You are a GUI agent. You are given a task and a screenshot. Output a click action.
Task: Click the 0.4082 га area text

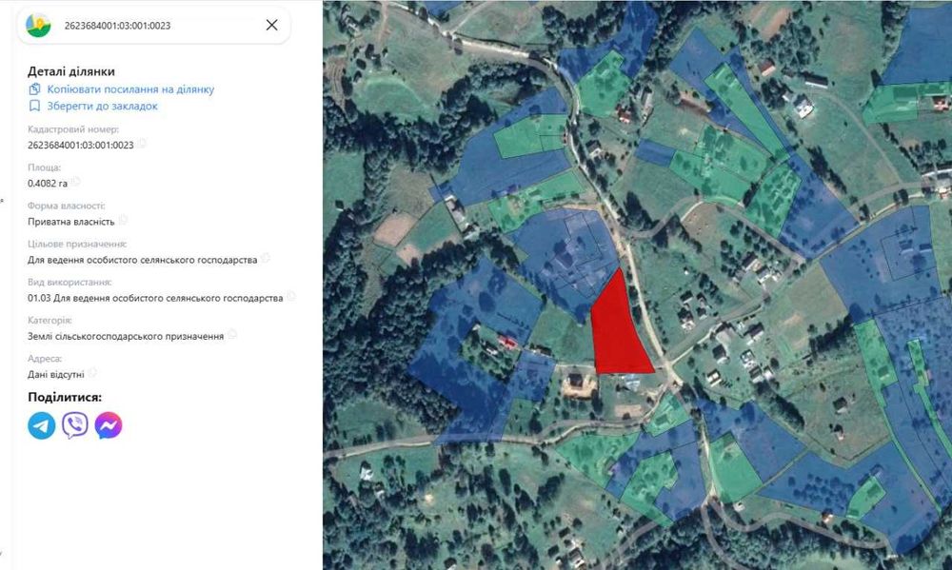(48, 184)
